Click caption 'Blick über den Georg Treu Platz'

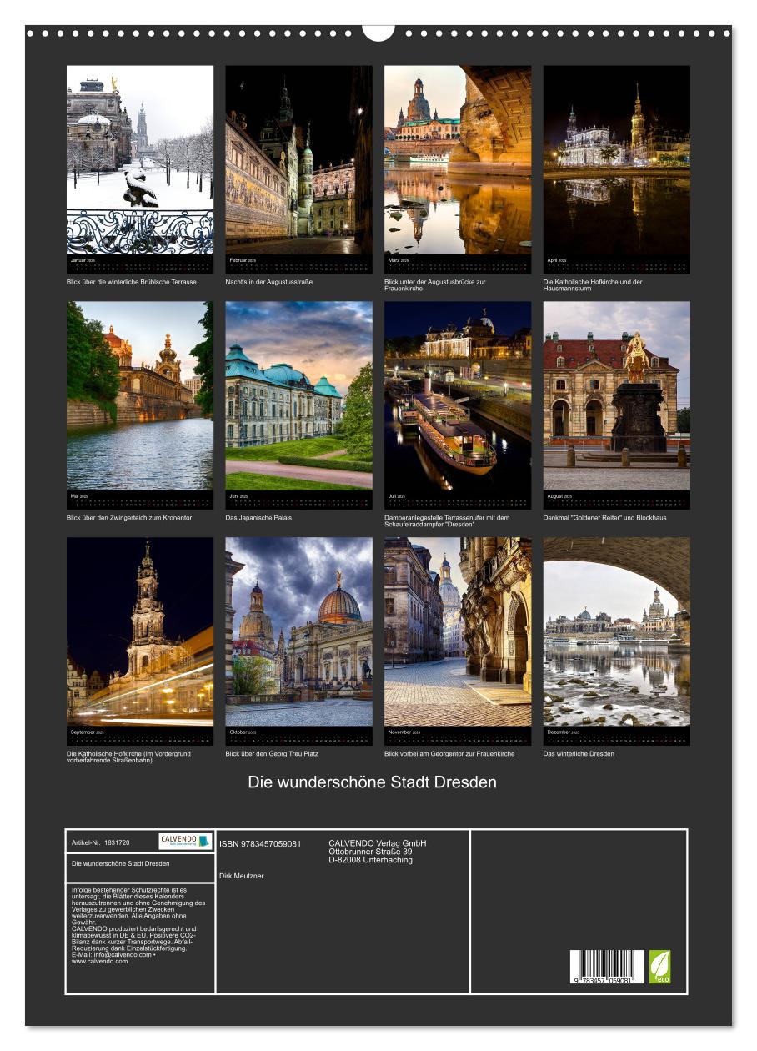pos(273,753)
